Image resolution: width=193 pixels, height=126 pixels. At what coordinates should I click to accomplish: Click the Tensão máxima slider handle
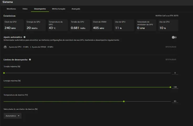click(4, 73)
